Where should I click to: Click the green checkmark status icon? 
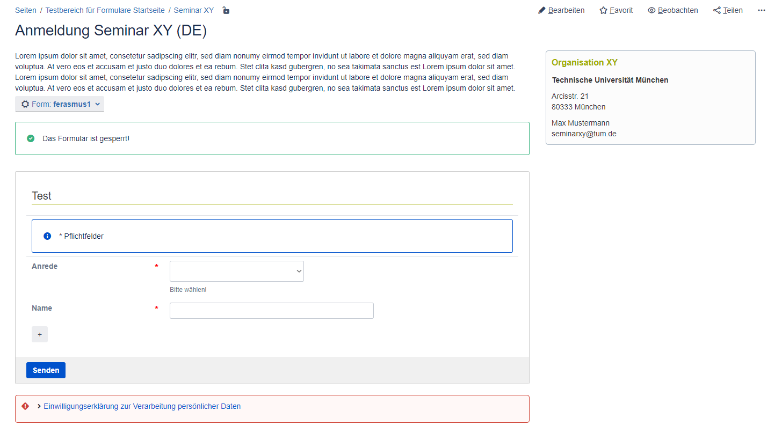[31, 138]
